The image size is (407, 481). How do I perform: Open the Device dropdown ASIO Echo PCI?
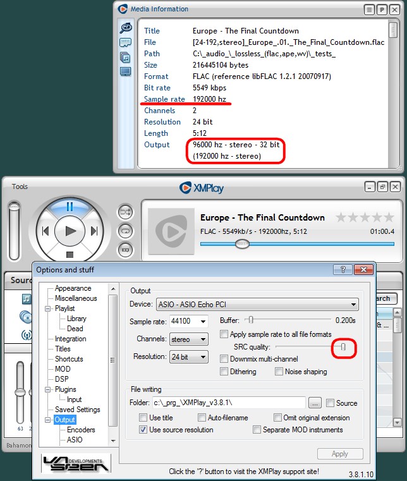(257, 304)
